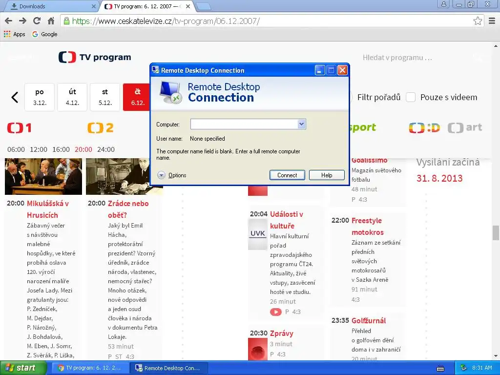The image size is (500, 375).
Task: Open the Freestyle motokros programme link
Action: point(368,227)
